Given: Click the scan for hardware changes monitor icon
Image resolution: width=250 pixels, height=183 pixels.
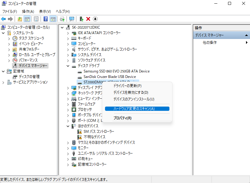Looking at the screenshot, I should pos(72,19).
